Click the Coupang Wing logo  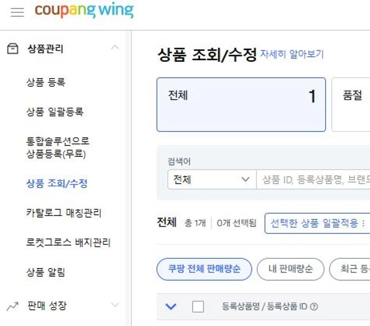click(84, 10)
